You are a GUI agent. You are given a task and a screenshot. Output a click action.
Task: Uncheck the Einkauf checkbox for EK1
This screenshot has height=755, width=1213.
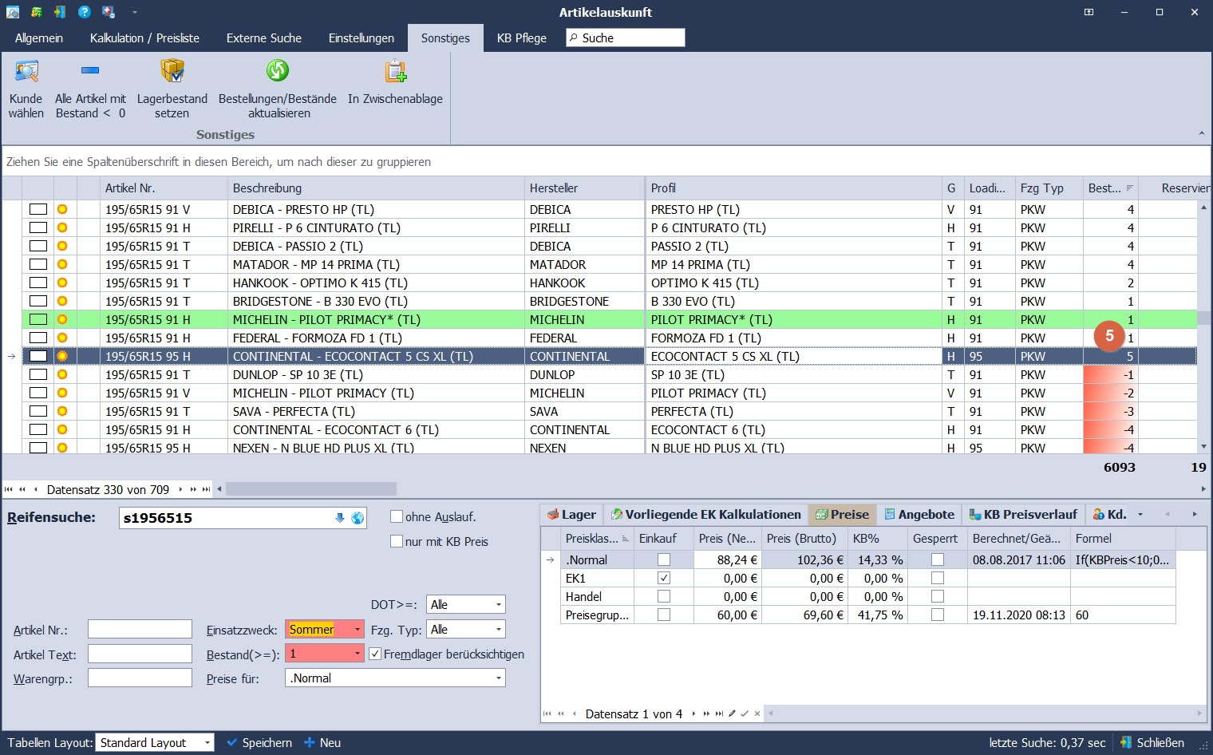click(x=664, y=579)
